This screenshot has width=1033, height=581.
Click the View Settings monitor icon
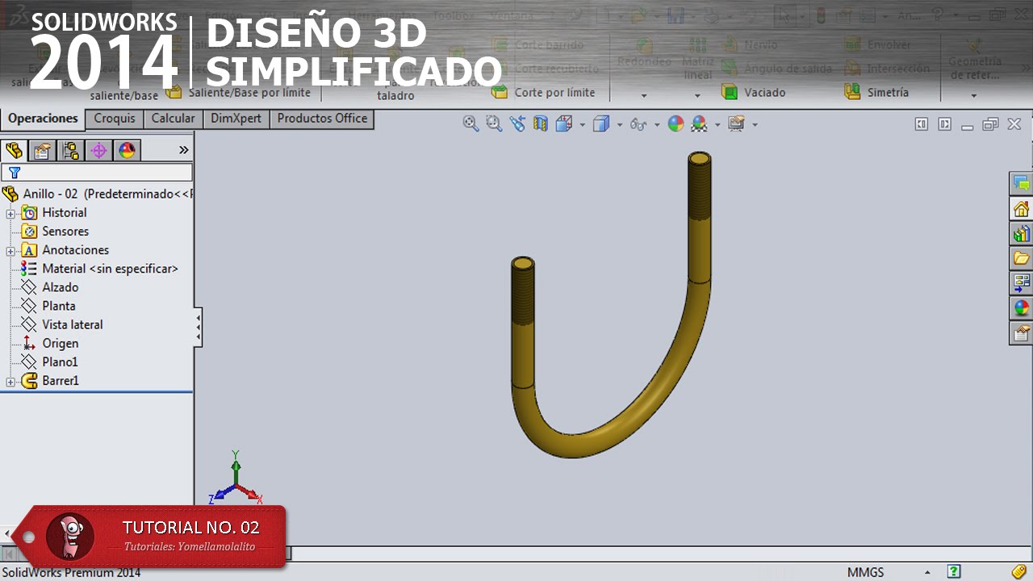[736, 123]
